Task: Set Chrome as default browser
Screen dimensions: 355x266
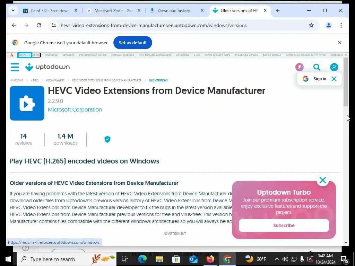Action: tap(133, 43)
